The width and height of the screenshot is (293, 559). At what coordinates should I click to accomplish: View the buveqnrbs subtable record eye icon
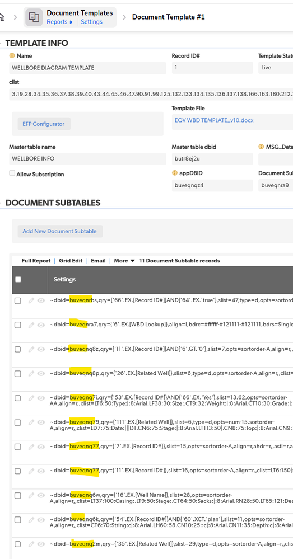[x=41, y=300]
